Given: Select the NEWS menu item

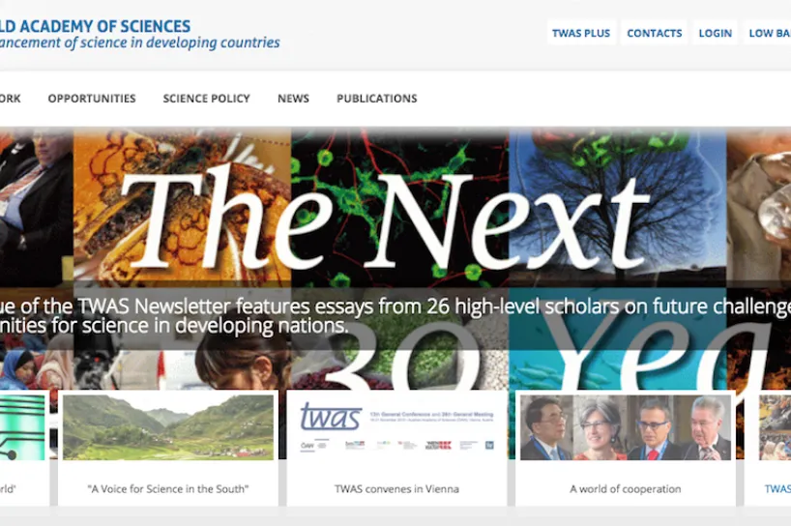Looking at the screenshot, I should (293, 99).
